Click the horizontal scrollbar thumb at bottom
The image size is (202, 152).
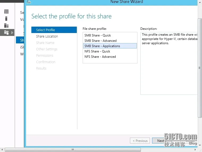point(73,150)
